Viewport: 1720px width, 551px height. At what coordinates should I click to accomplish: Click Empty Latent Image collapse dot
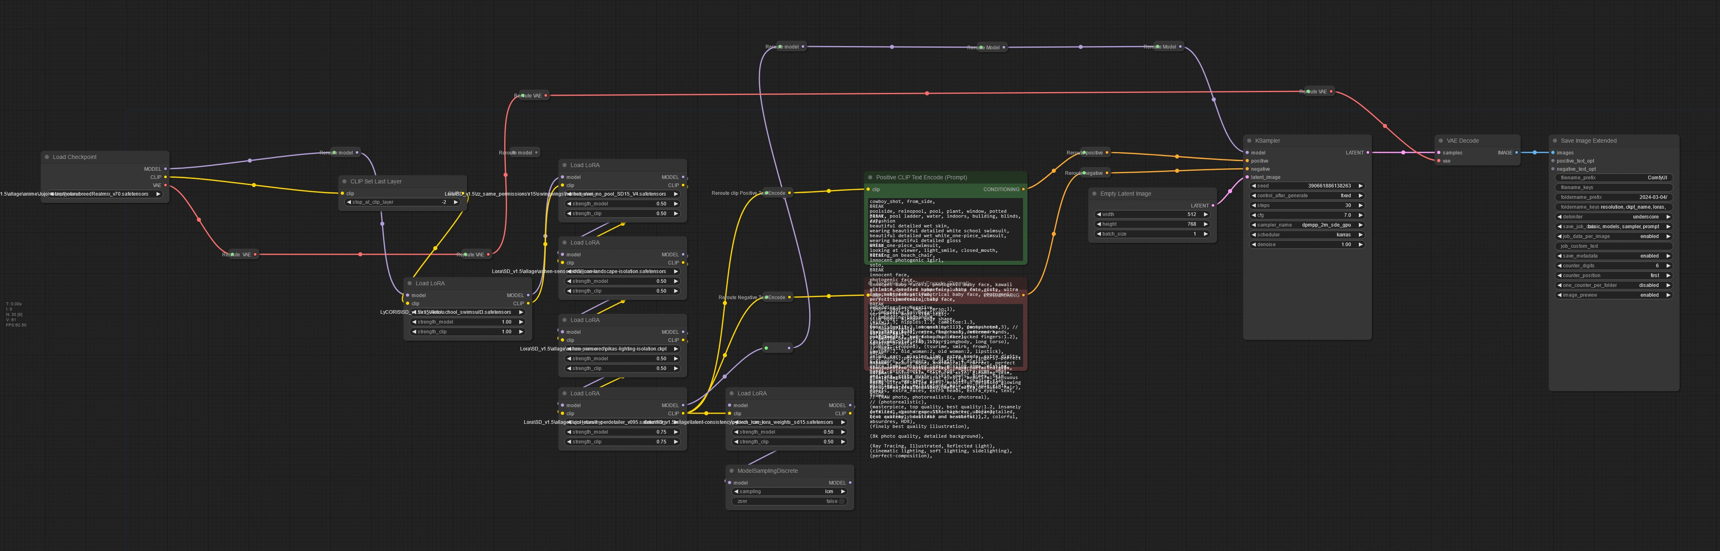click(1094, 194)
